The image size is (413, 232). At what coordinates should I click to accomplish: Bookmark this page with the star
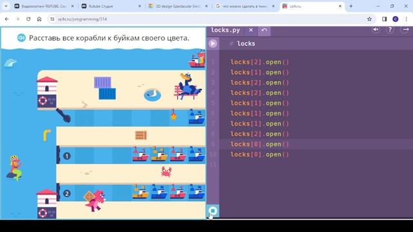[x=369, y=19]
